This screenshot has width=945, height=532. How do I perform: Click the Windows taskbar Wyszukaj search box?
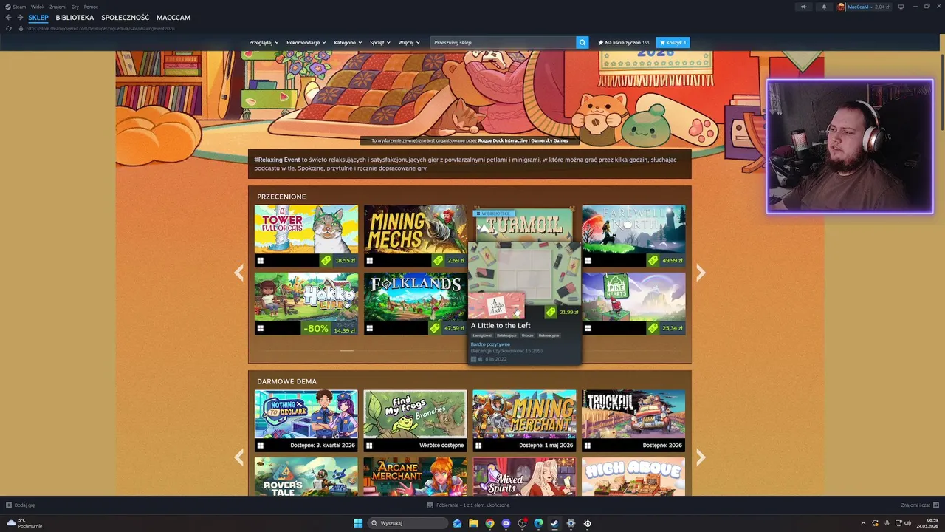408,523
